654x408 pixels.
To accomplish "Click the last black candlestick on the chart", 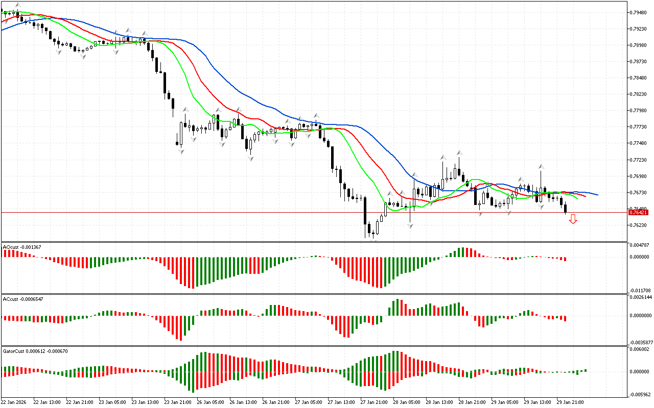I will 565,208.
